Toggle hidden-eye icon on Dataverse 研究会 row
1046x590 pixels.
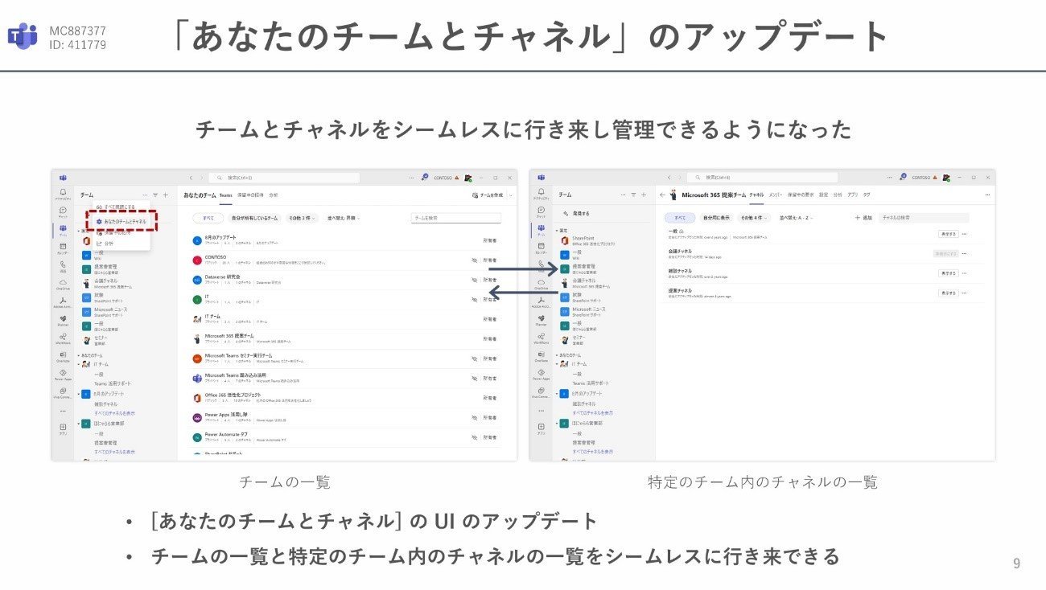point(474,280)
